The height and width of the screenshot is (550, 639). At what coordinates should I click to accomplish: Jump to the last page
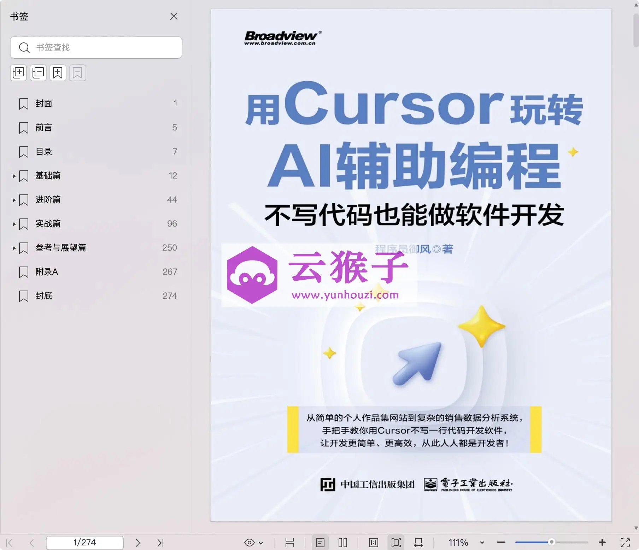[160, 543]
